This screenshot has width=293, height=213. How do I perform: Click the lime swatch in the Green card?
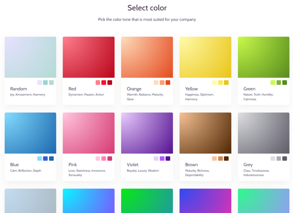tap(273, 83)
